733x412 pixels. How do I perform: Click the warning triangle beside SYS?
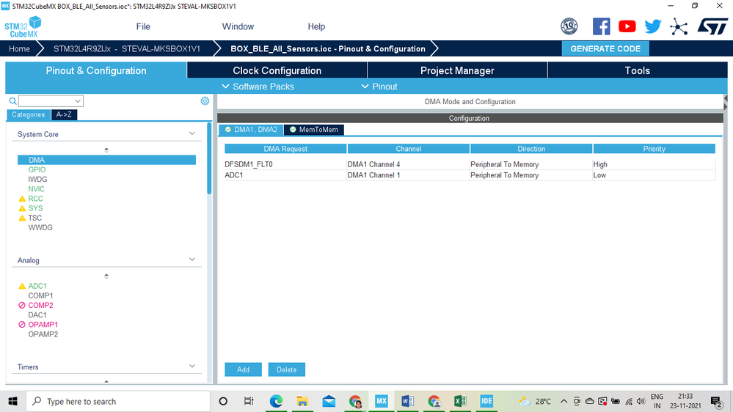(x=22, y=208)
